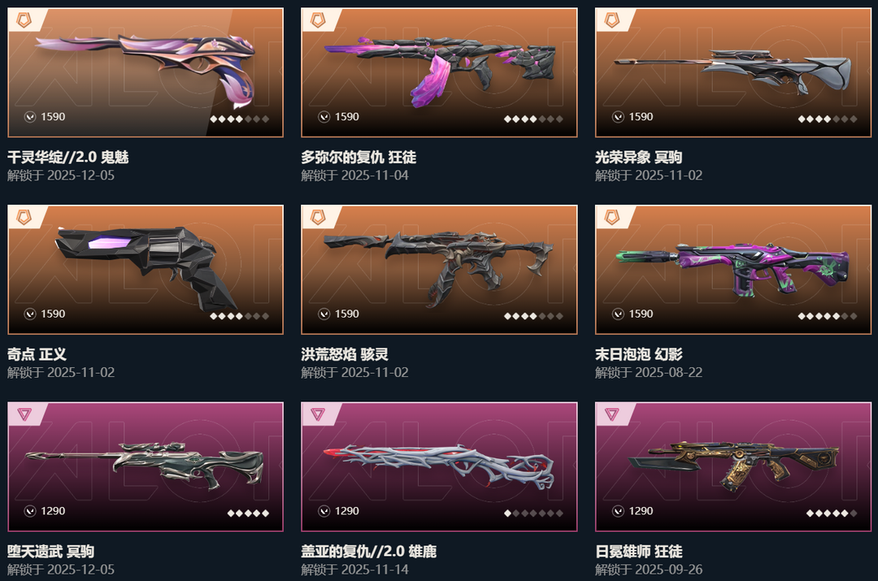Click the 1590 price on 洪荒怒焰 骇灵
This screenshot has width=878, height=581.
(346, 314)
